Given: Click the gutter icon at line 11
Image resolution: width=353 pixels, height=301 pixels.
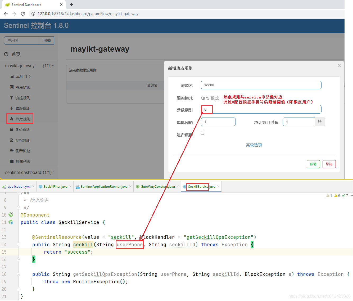Looking at the screenshot, I should tap(11, 222).
